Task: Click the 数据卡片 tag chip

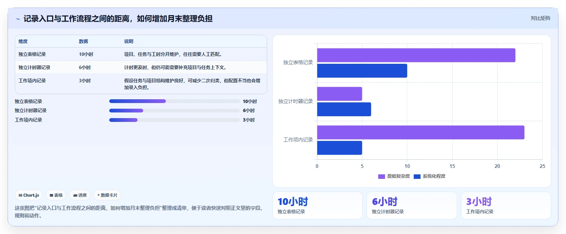Action: [x=107, y=195]
